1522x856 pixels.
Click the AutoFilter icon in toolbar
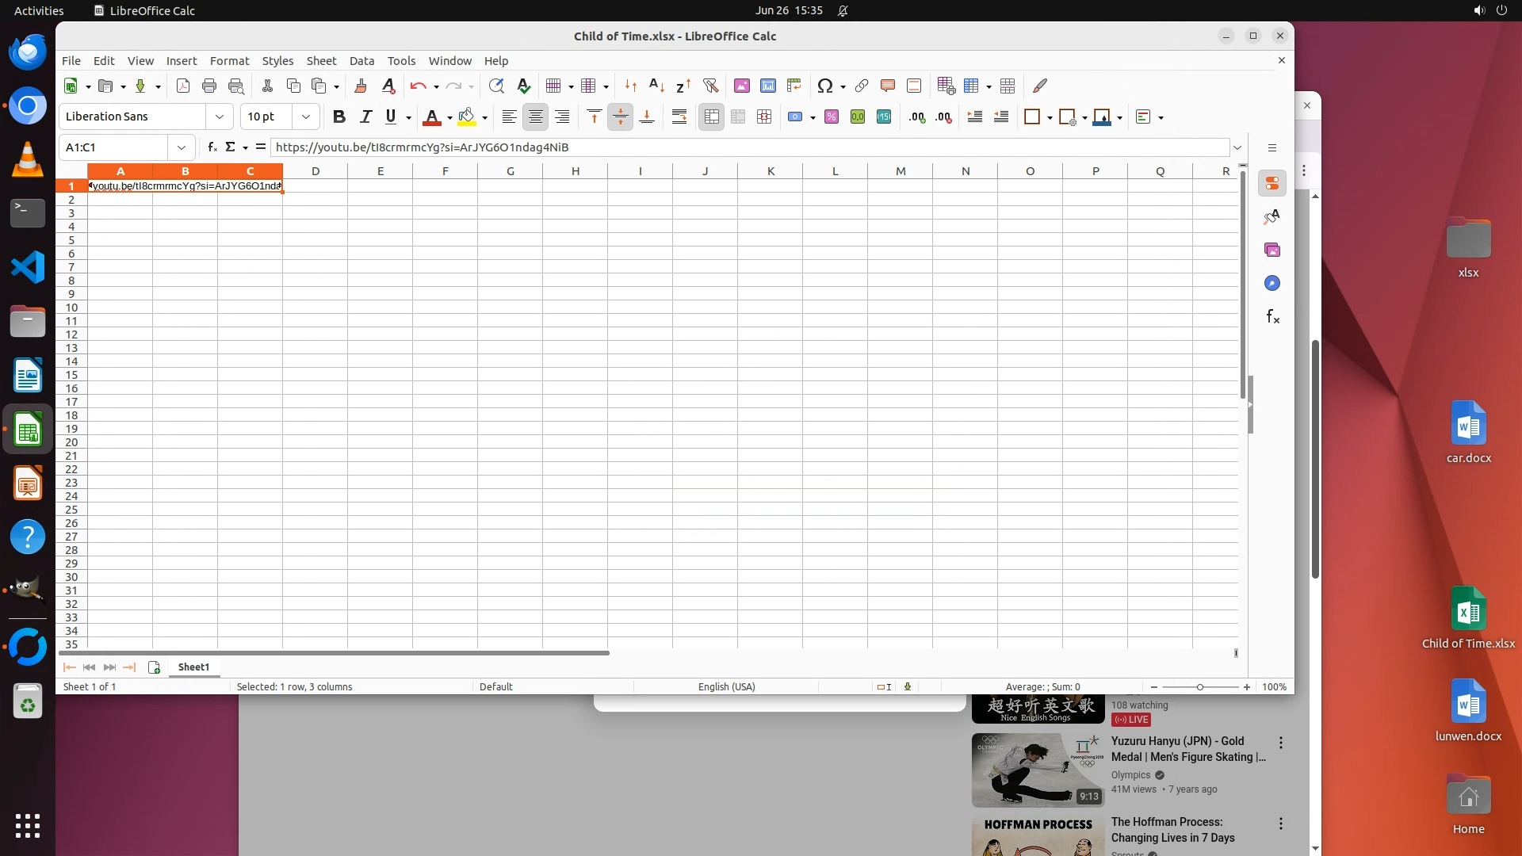pos(710,86)
